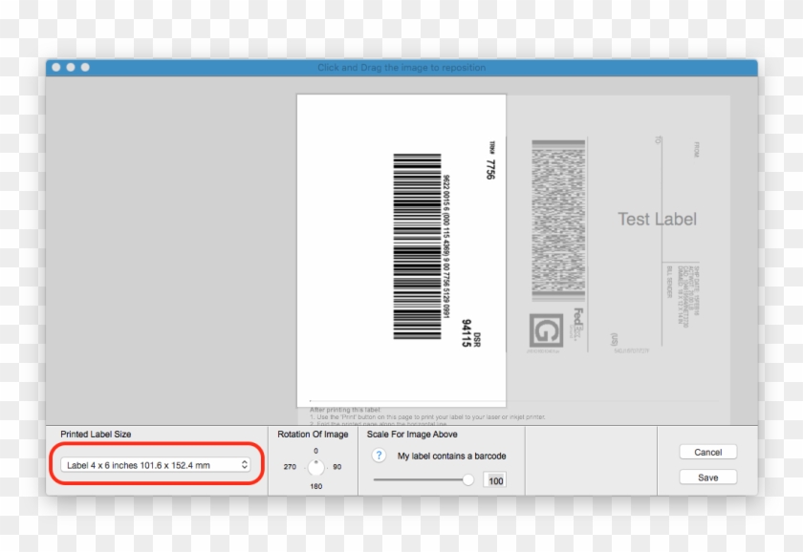Click the 'Test Label' text in preview
Screen dimensions: 803x552
(x=657, y=219)
